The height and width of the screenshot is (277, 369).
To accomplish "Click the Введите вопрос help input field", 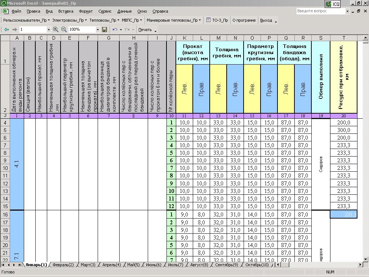I will (320, 11).
